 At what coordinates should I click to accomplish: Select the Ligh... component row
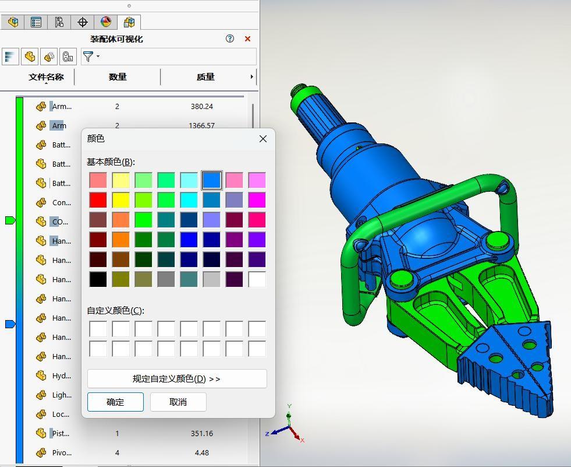click(x=54, y=395)
